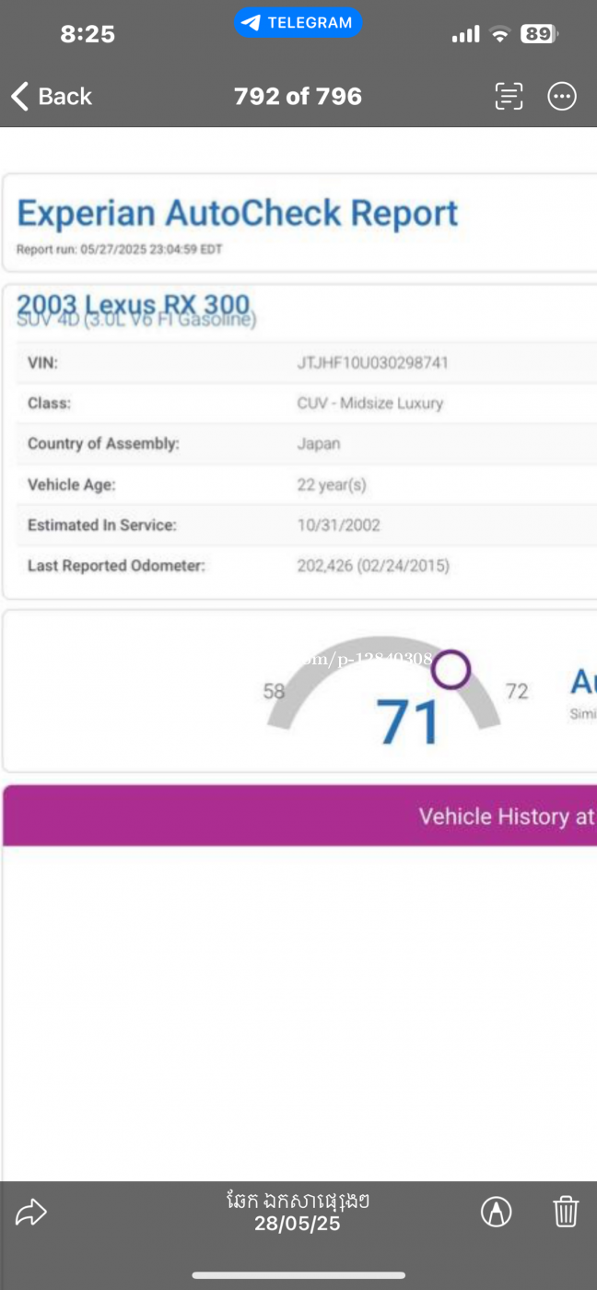Select the VIN value JTJHF10U030298741
The height and width of the screenshot is (1290, 597).
click(372, 362)
